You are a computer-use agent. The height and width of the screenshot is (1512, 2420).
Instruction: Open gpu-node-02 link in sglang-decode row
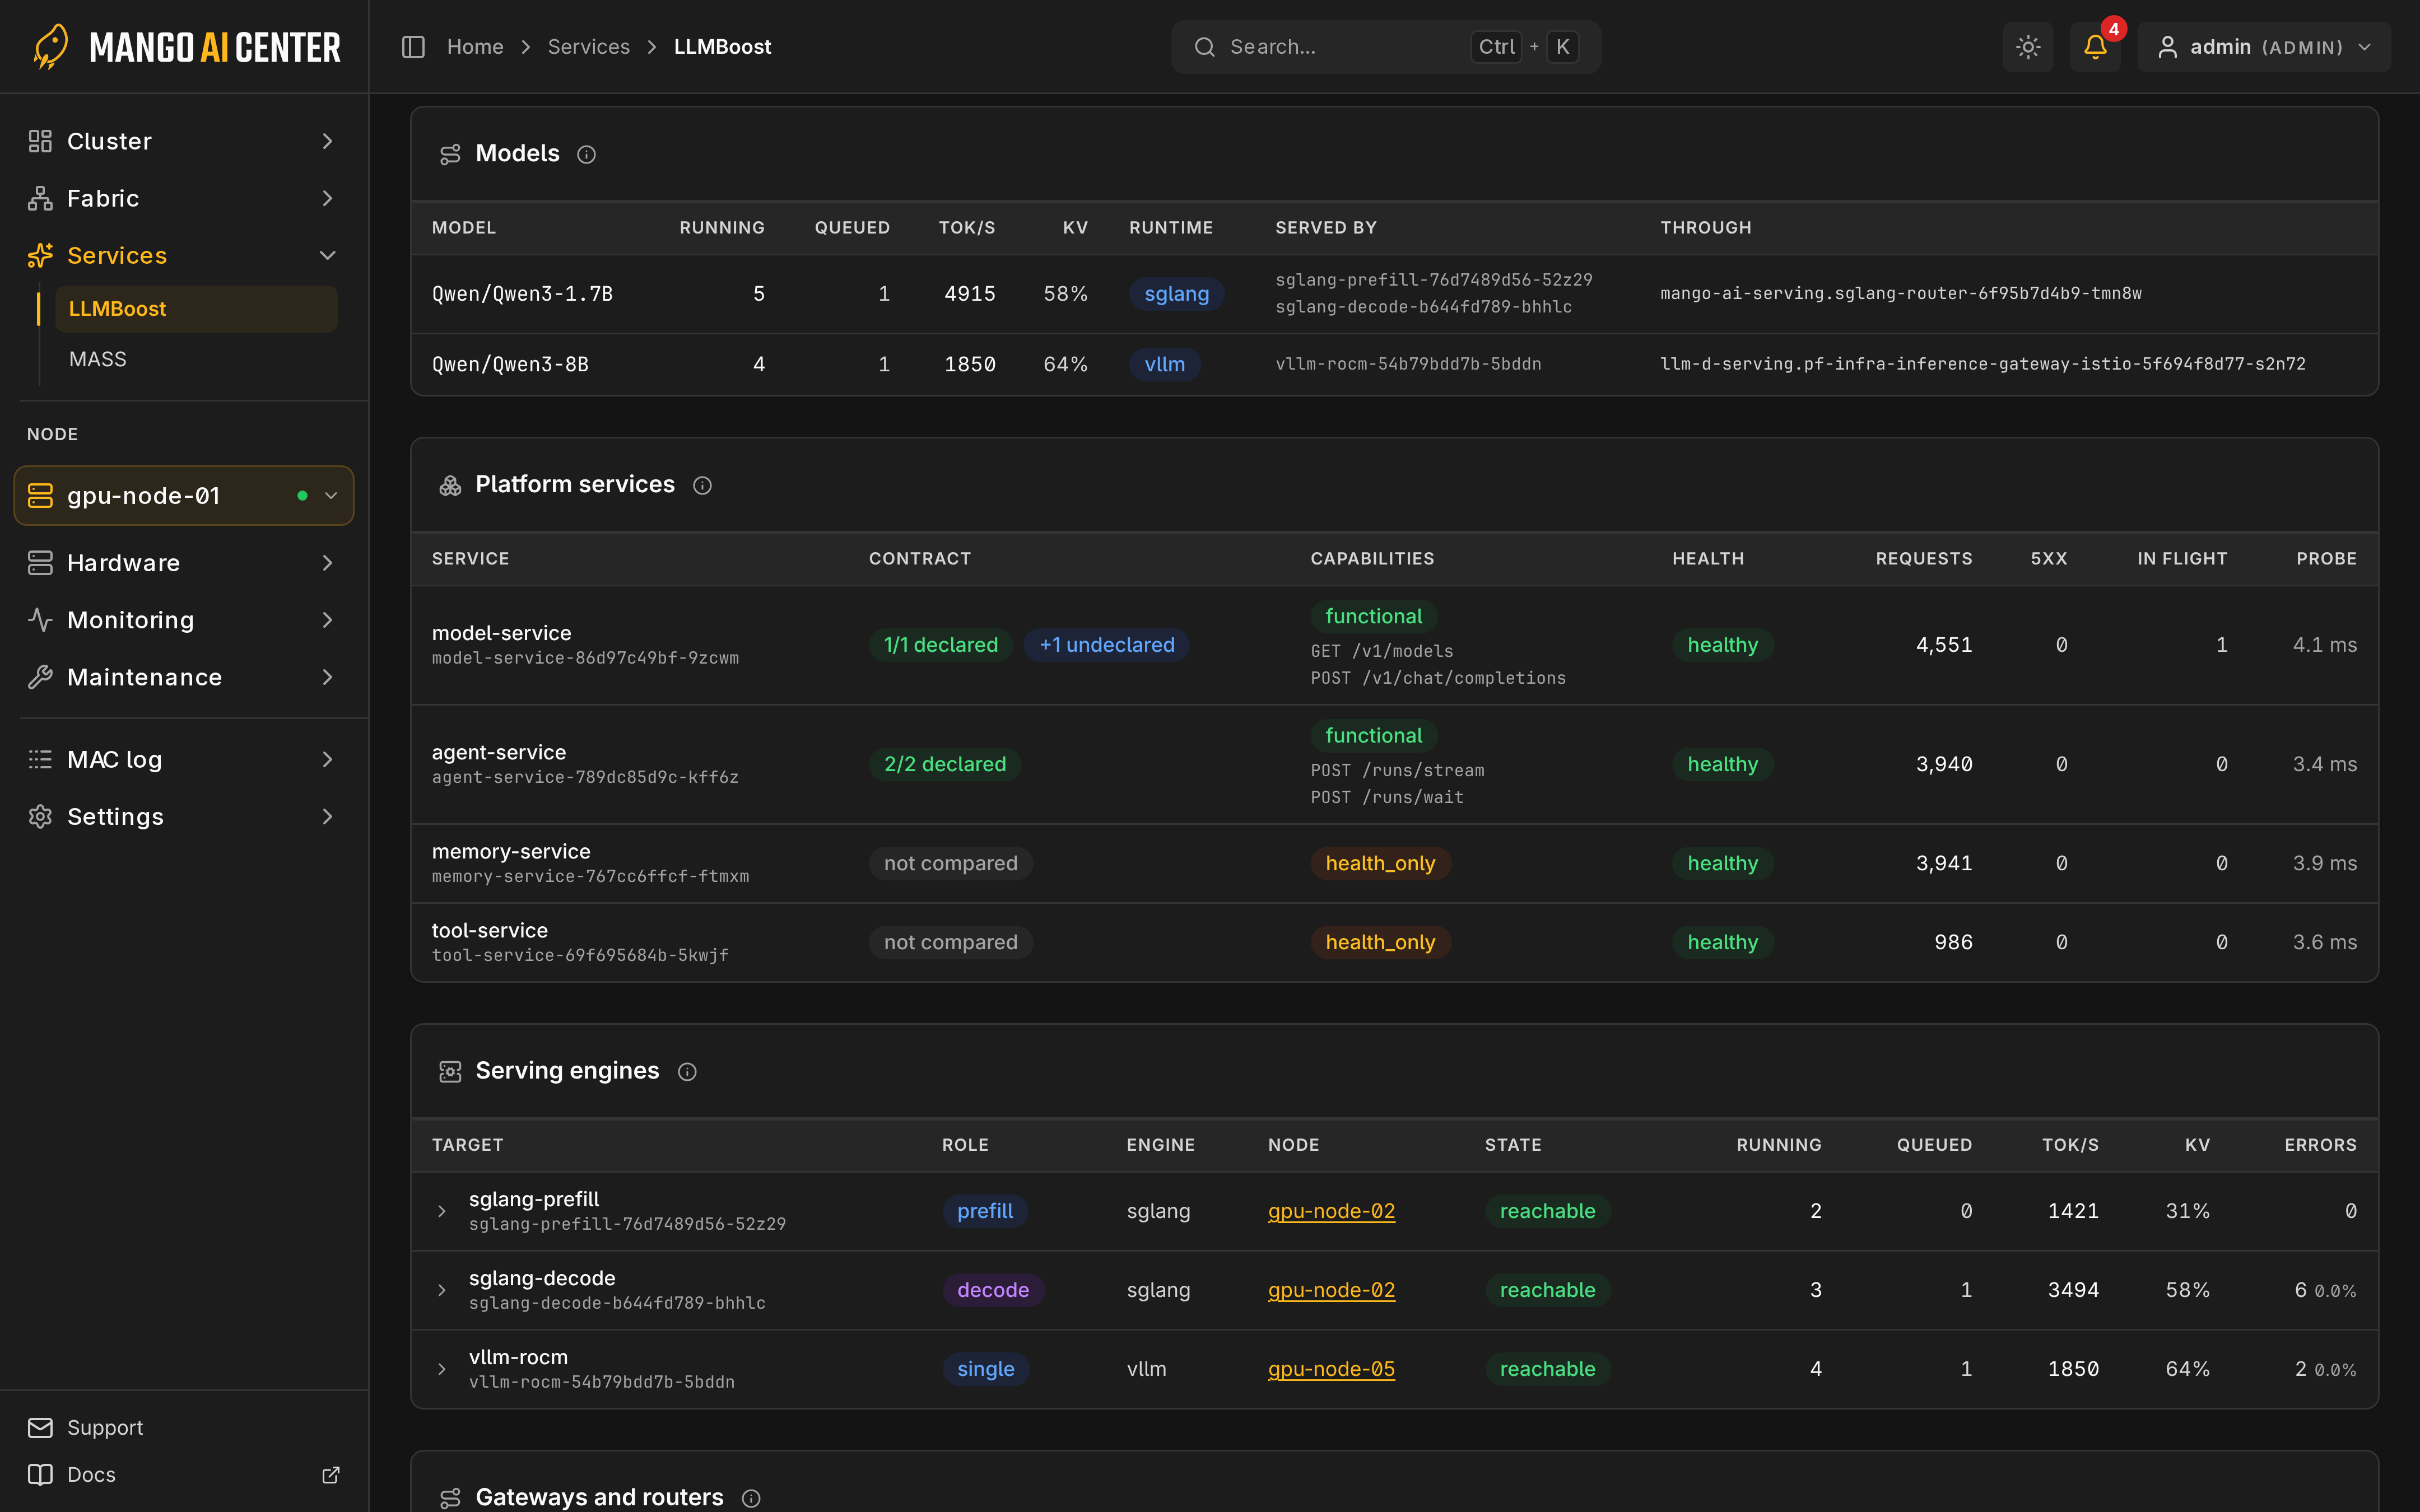[1331, 1290]
